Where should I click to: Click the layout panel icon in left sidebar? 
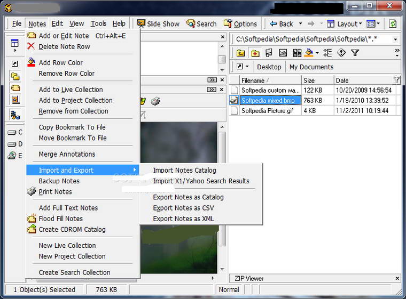[15, 43]
